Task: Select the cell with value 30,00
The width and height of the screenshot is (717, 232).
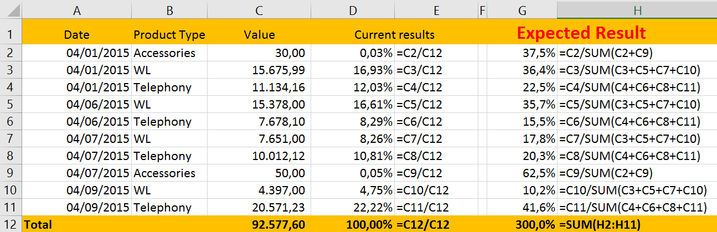Action: coord(259,53)
